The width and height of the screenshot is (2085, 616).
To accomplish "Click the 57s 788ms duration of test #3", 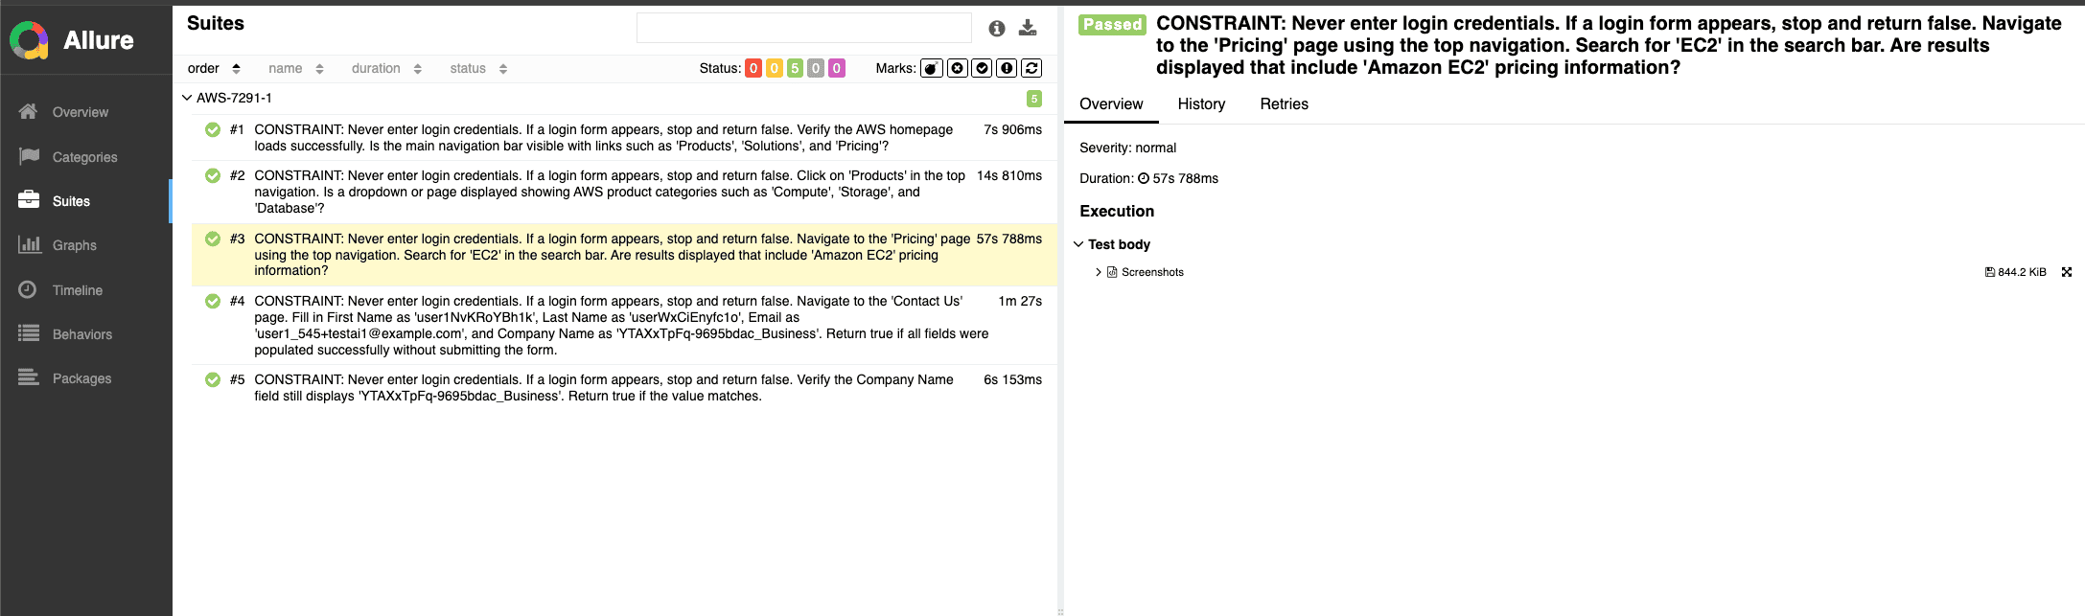I will tap(1009, 239).
